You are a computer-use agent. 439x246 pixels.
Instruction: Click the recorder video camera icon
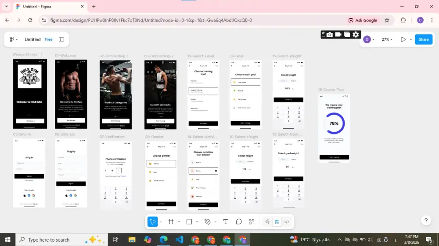pyautogui.click(x=338, y=34)
